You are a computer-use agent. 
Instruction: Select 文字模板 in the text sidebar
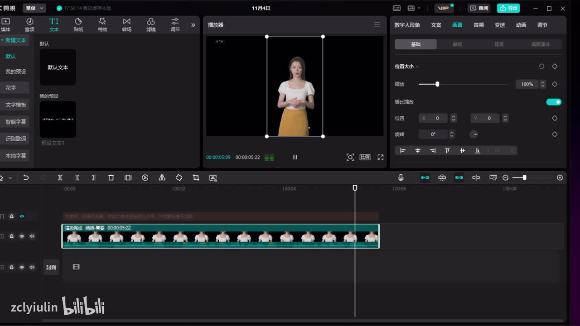[x=15, y=105]
